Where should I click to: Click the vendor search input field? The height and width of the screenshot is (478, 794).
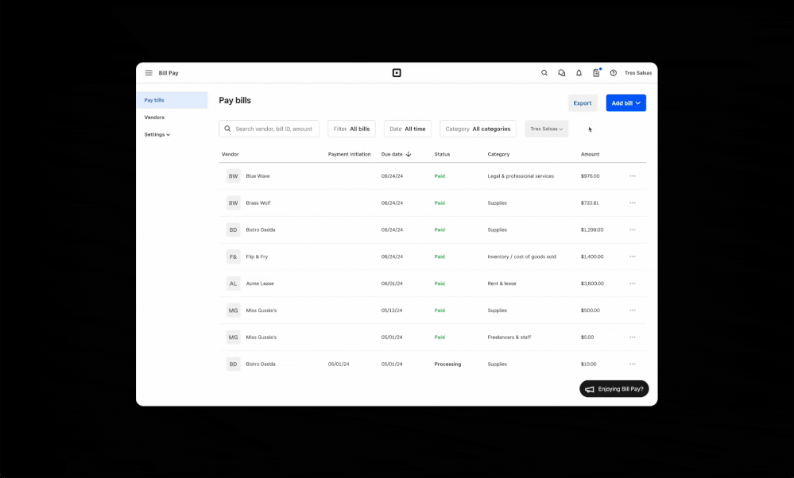point(269,128)
